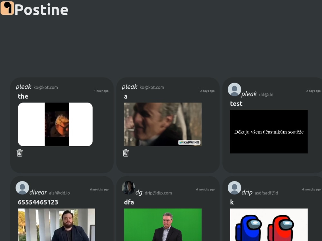Click divear's default avatar
This screenshot has height=241, width=322.
tap(23, 188)
